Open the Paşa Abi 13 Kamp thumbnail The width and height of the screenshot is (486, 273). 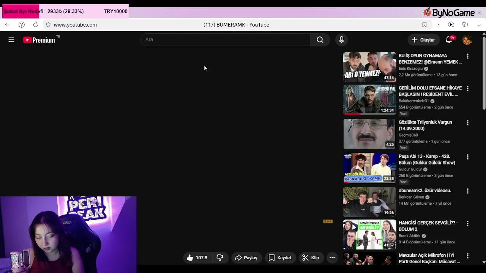(369, 168)
